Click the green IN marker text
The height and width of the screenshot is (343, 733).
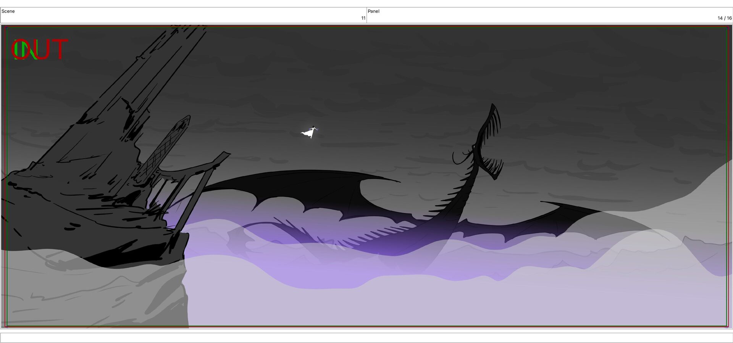(x=25, y=50)
